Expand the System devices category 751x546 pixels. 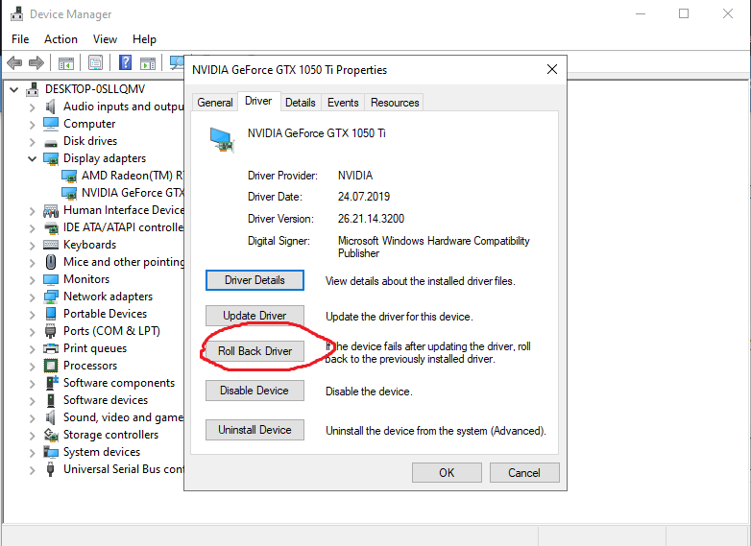point(32,453)
